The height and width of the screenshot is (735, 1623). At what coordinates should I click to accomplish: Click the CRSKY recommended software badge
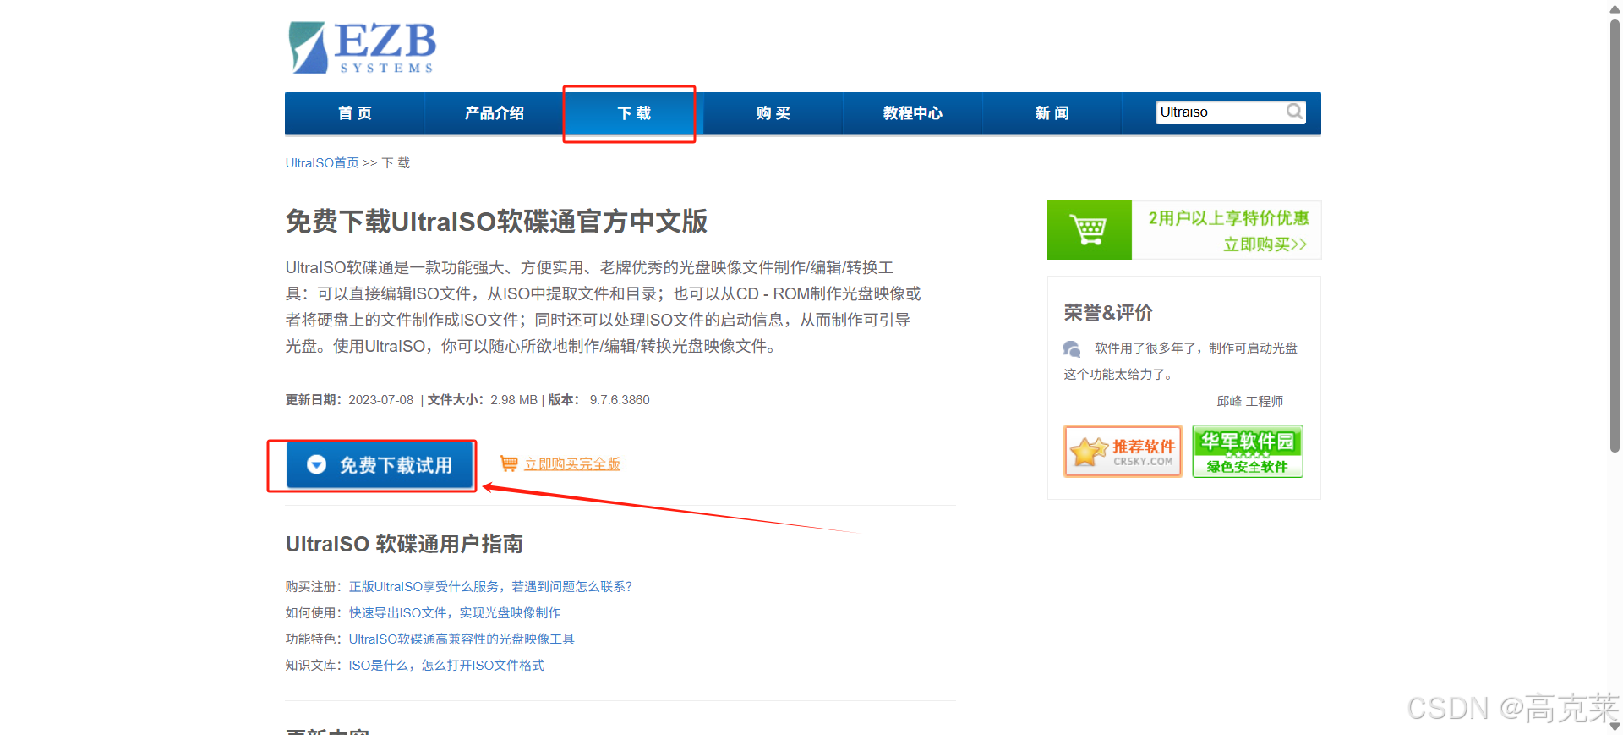[x=1123, y=451]
